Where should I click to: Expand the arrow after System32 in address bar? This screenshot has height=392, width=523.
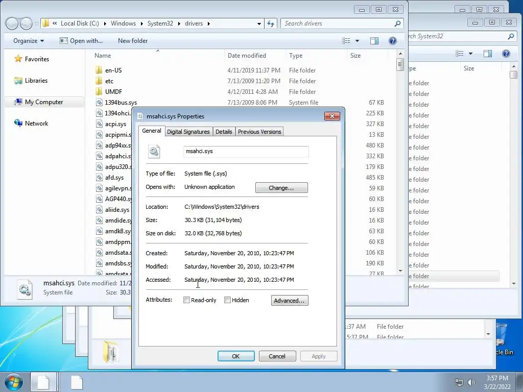[179, 23]
